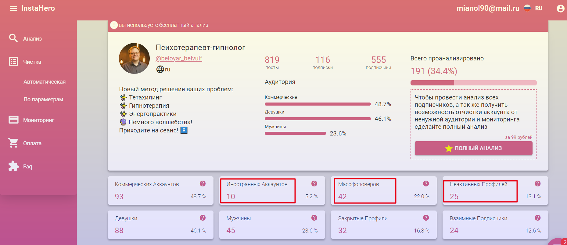
Task: Click the question mark on Взаимные Подписчики card
Action: tap(537, 218)
